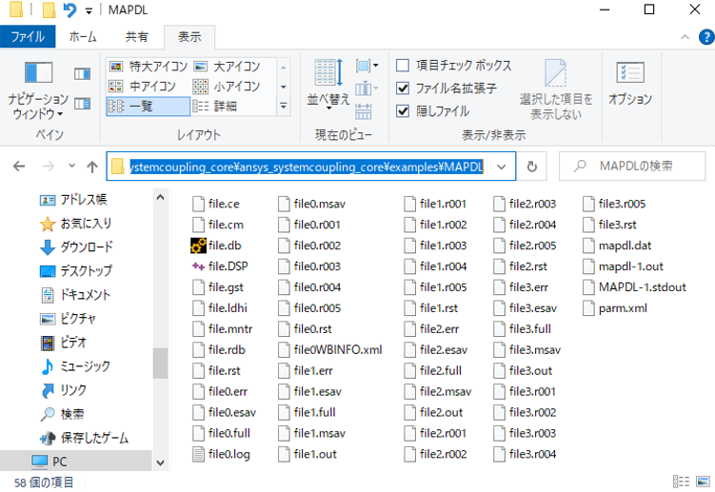Select the file.db file icon
The height and width of the screenshot is (492, 715).
pyautogui.click(x=198, y=246)
